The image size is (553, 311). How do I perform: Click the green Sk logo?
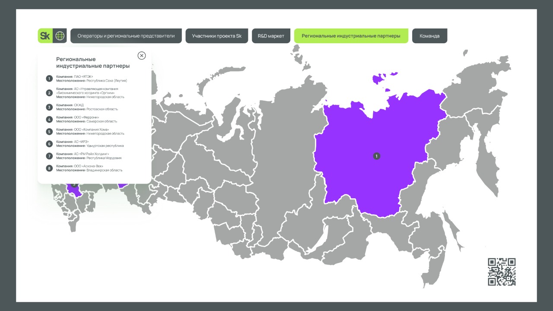click(45, 36)
